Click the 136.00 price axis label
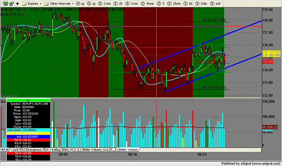Screen dimensions: 282x166 coord(268,45)
